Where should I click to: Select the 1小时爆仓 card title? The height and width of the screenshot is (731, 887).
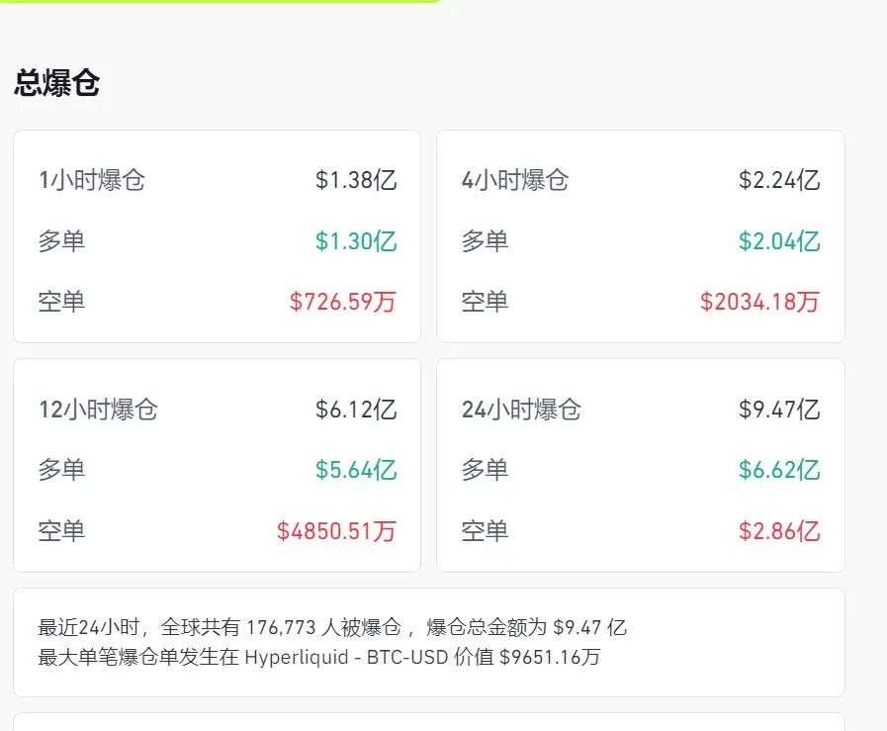pyautogui.click(x=91, y=180)
